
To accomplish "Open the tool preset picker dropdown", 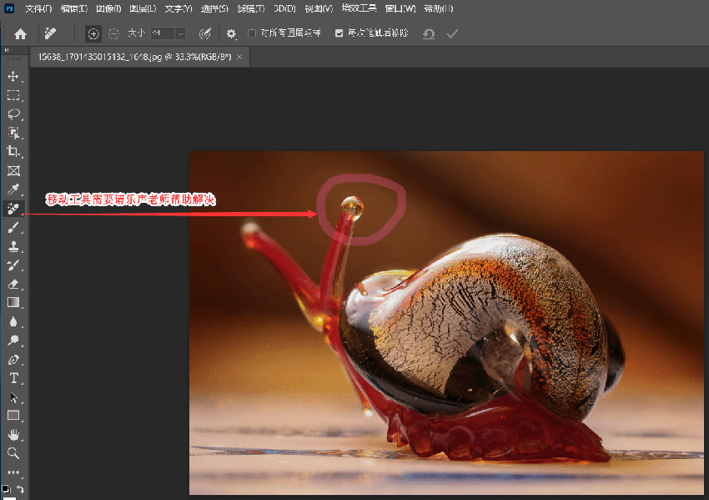I will [66, 33].
